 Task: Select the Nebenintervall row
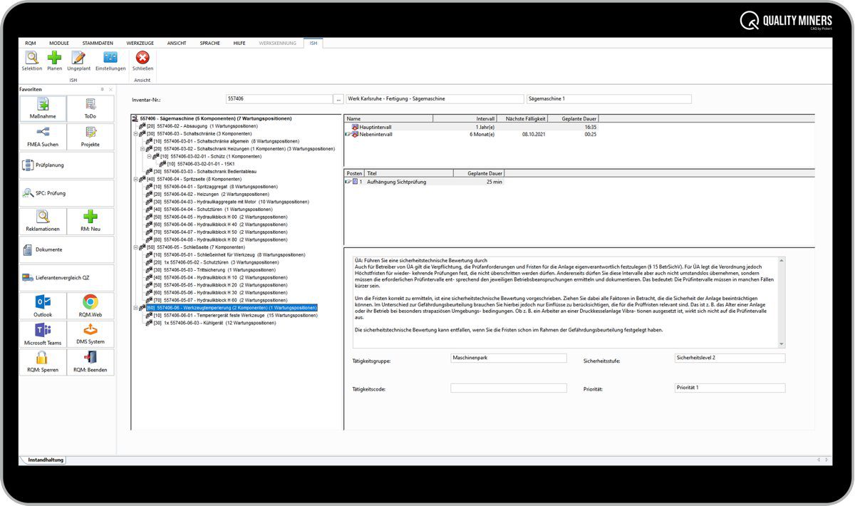pos(375,134)
